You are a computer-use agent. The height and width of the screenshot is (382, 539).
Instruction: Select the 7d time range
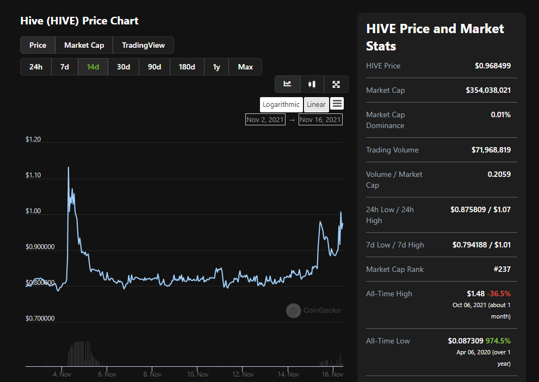(65, 67)
